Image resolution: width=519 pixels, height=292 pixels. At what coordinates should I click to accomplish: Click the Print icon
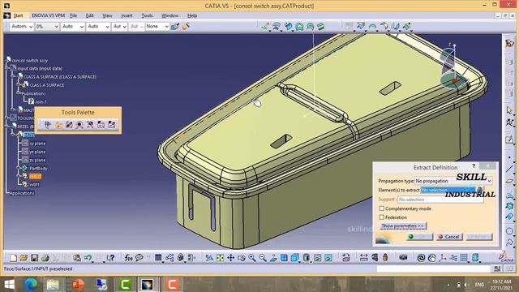pos(45,258)
